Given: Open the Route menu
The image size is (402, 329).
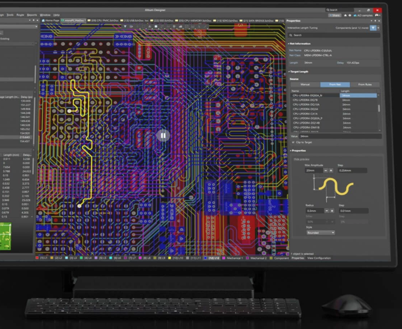Looking at the screenshot, I should tap(20, 15).
